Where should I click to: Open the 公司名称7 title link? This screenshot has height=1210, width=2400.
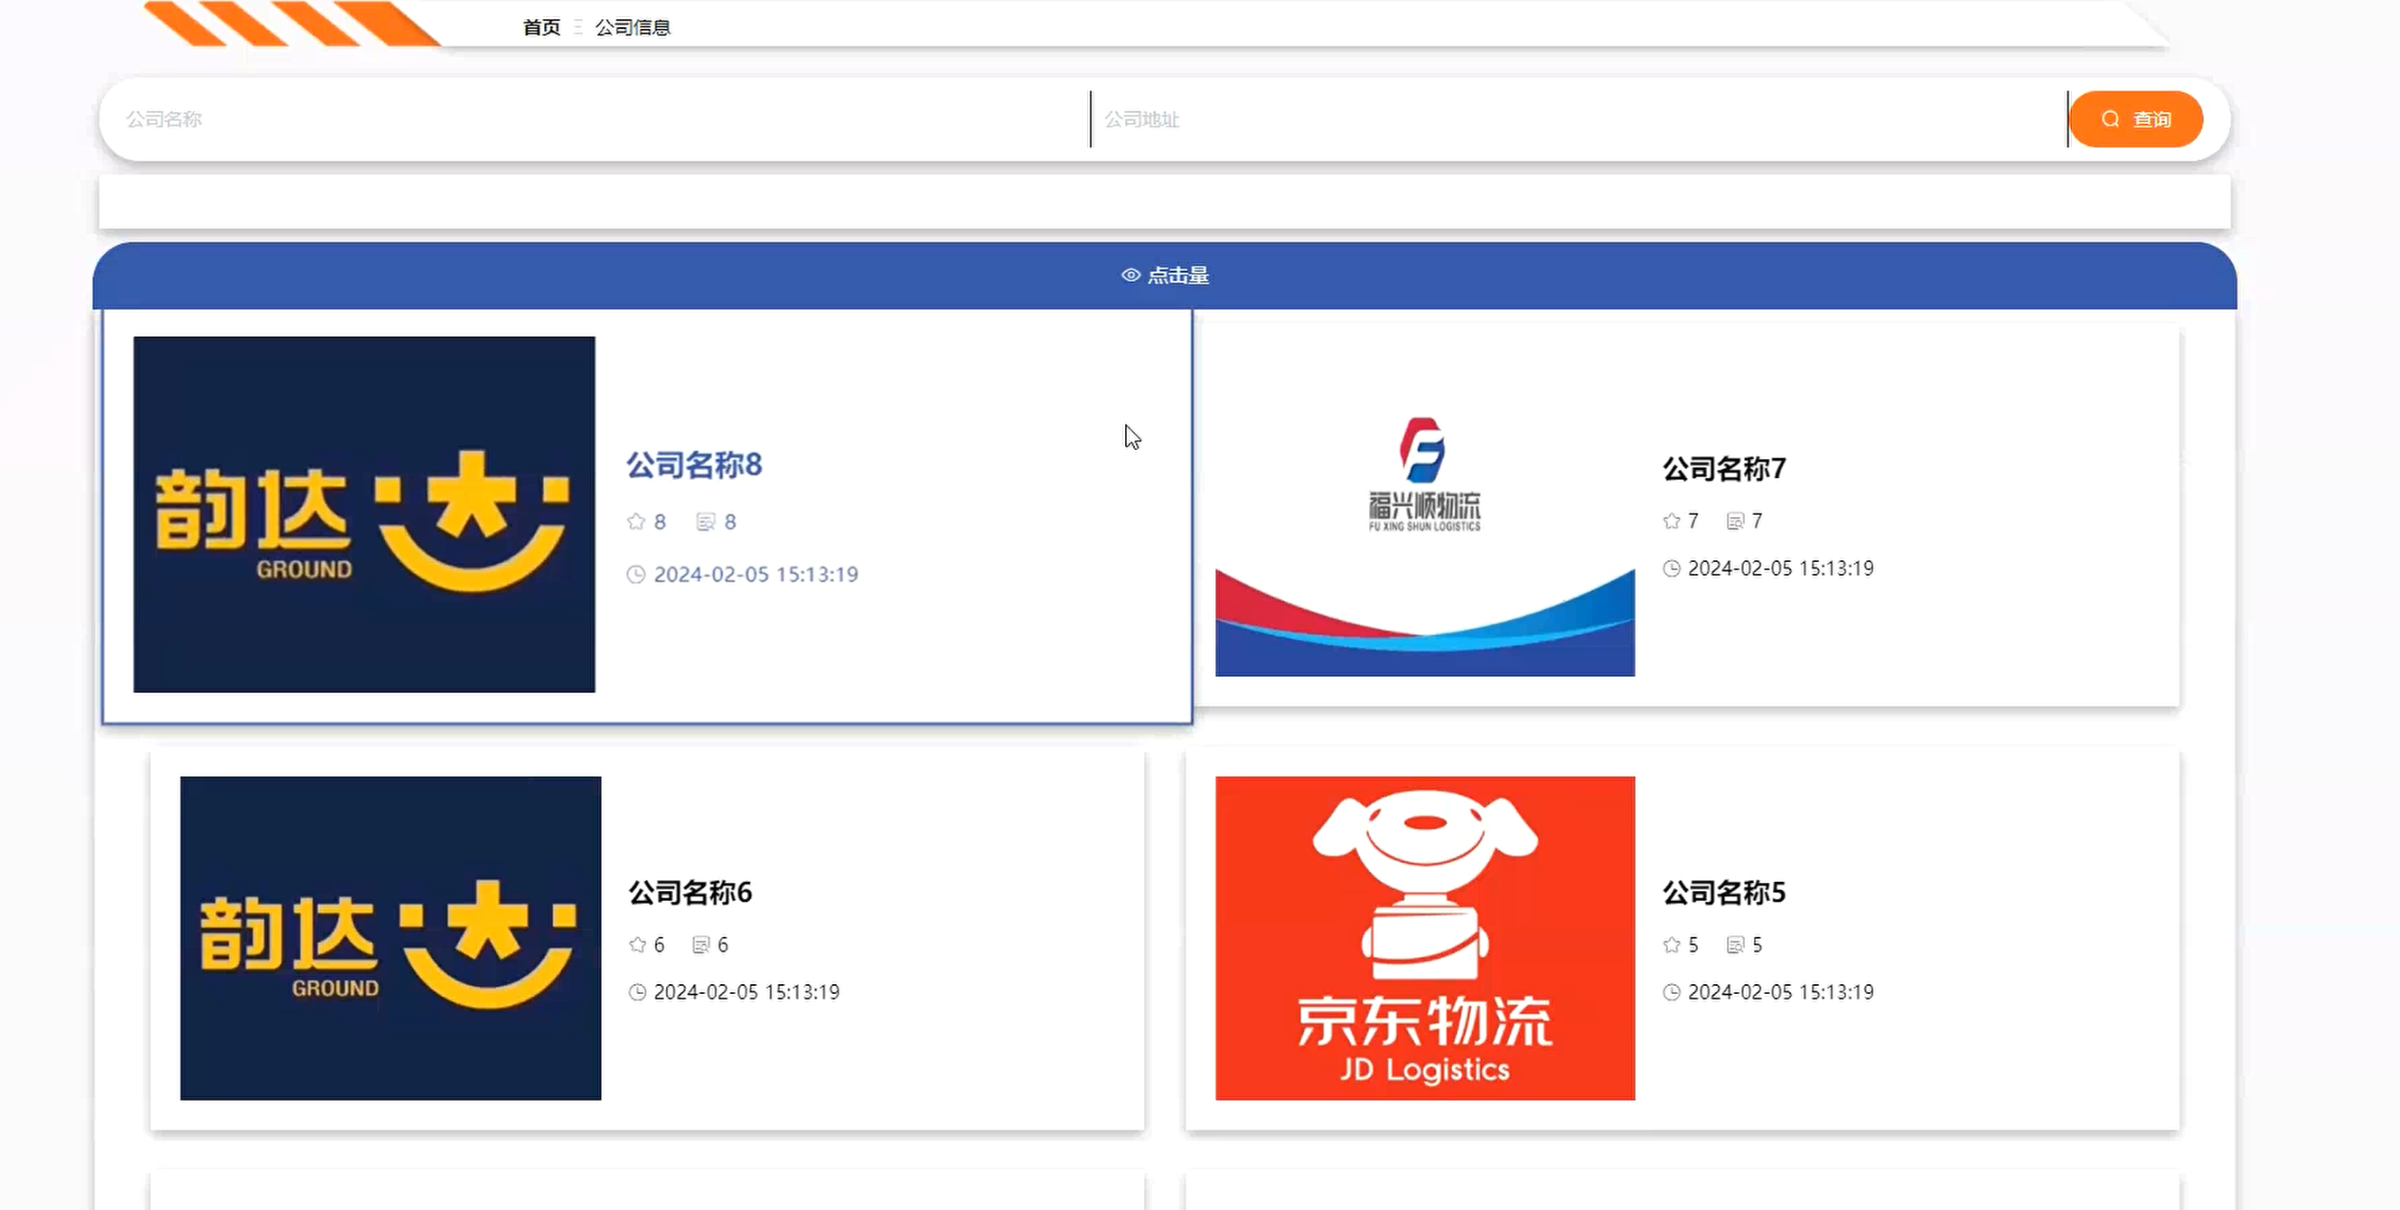tap(1723, 468)
